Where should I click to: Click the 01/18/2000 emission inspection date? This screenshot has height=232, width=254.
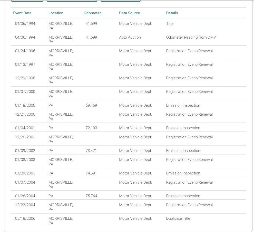pyautogui.click(x=25, y=105)
